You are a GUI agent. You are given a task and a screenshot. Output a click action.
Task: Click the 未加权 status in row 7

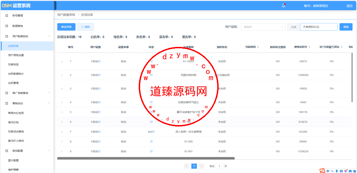coord(222,132)
